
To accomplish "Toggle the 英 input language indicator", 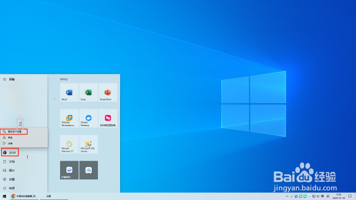I will [323, 196].
